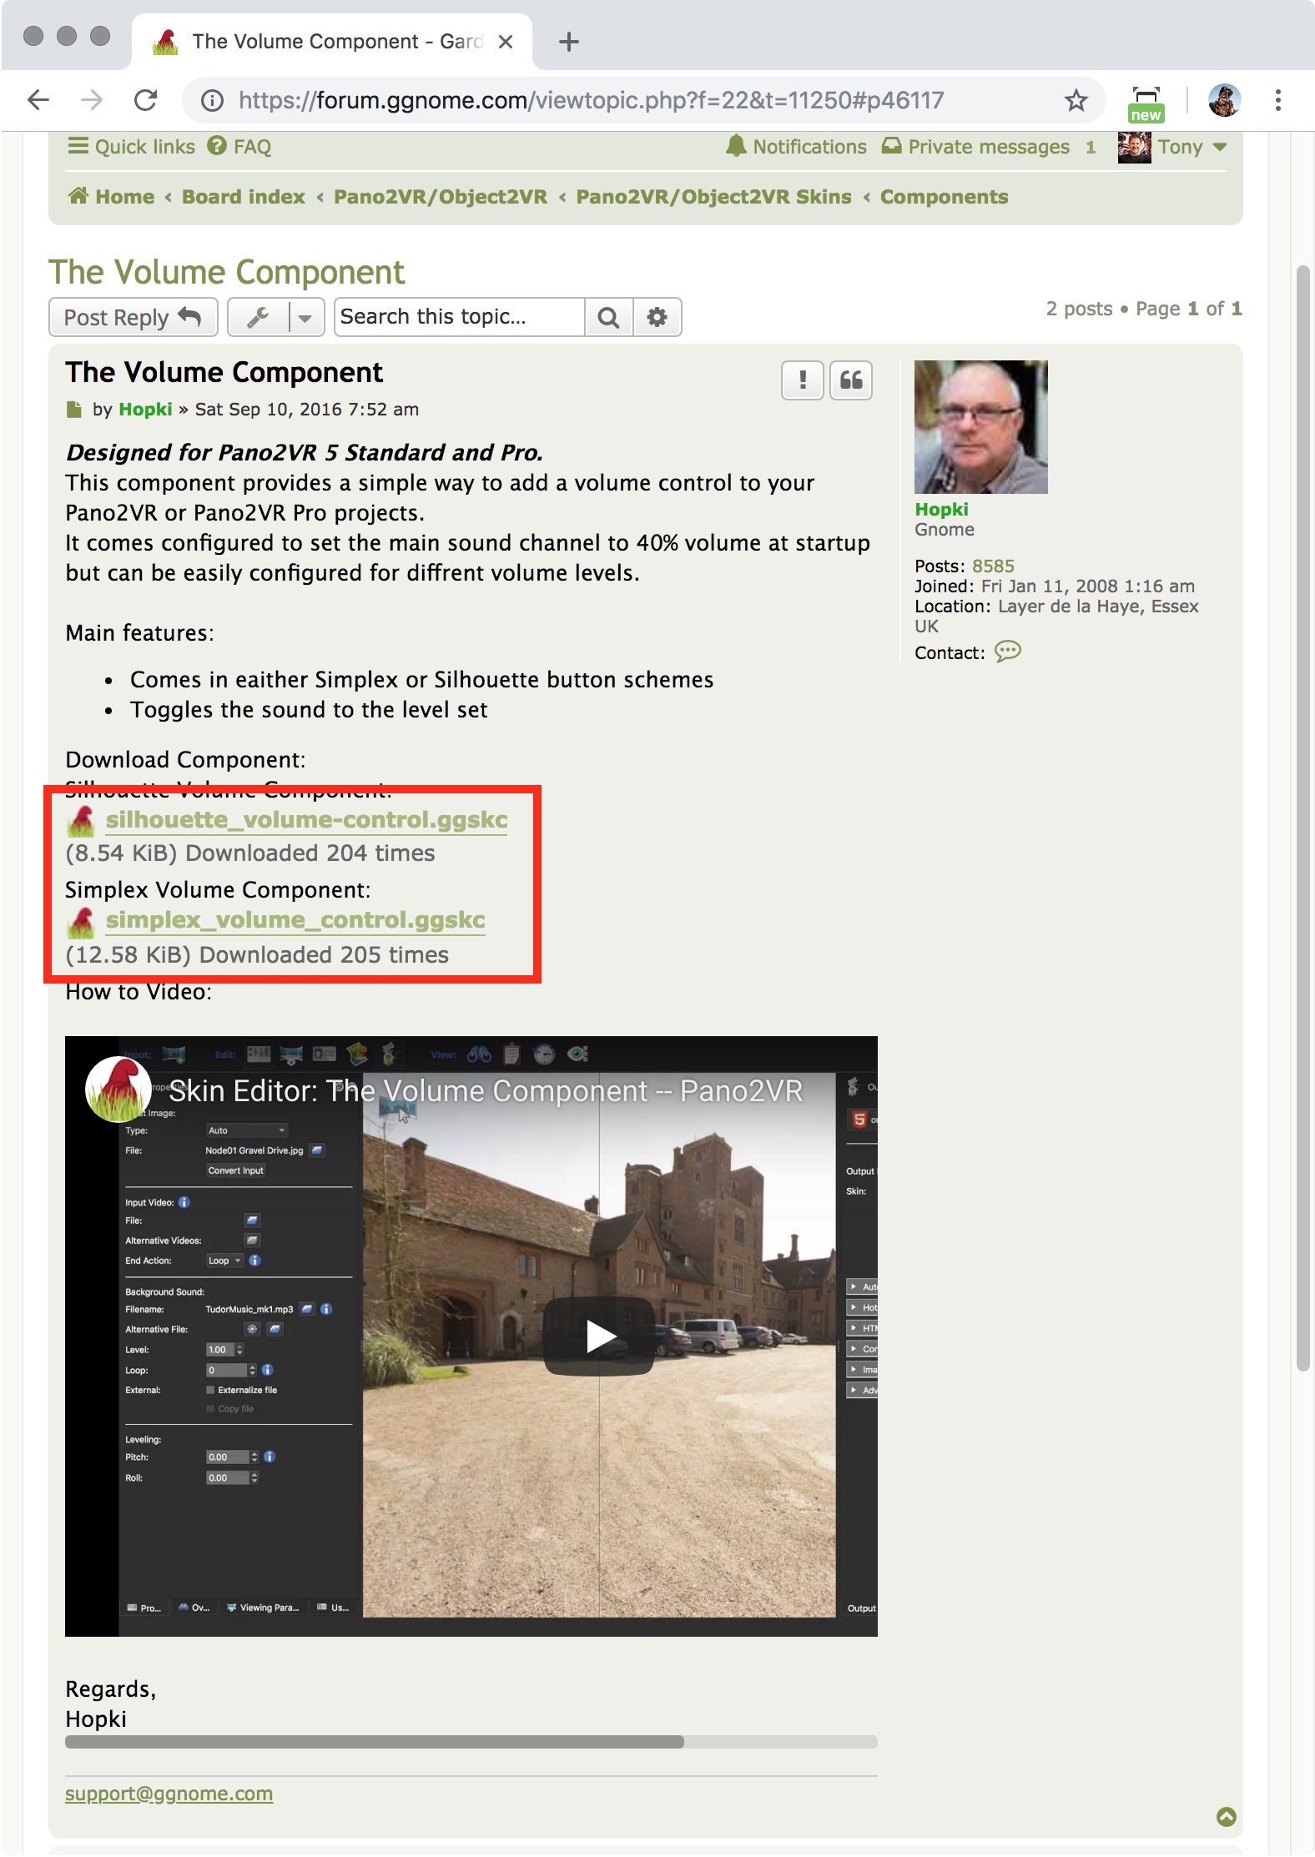Click Roll 0.00 field in video

coord(227,1478)
